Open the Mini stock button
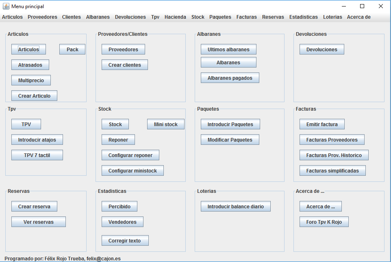Image resolution: width=391 pixels, height=262 pixels. point(165,124)
